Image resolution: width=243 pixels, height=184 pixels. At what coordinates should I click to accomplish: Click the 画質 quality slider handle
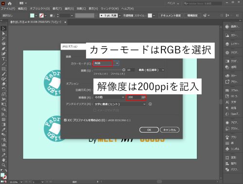124,70
